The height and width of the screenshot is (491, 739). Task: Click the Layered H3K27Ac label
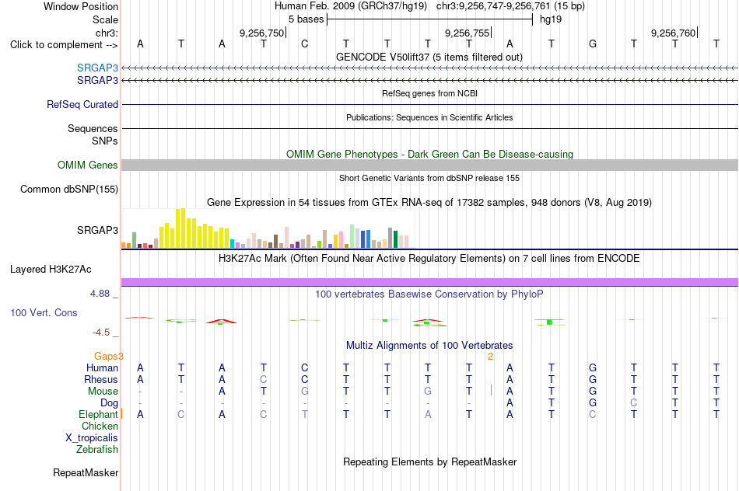click(x=51, y=270)
